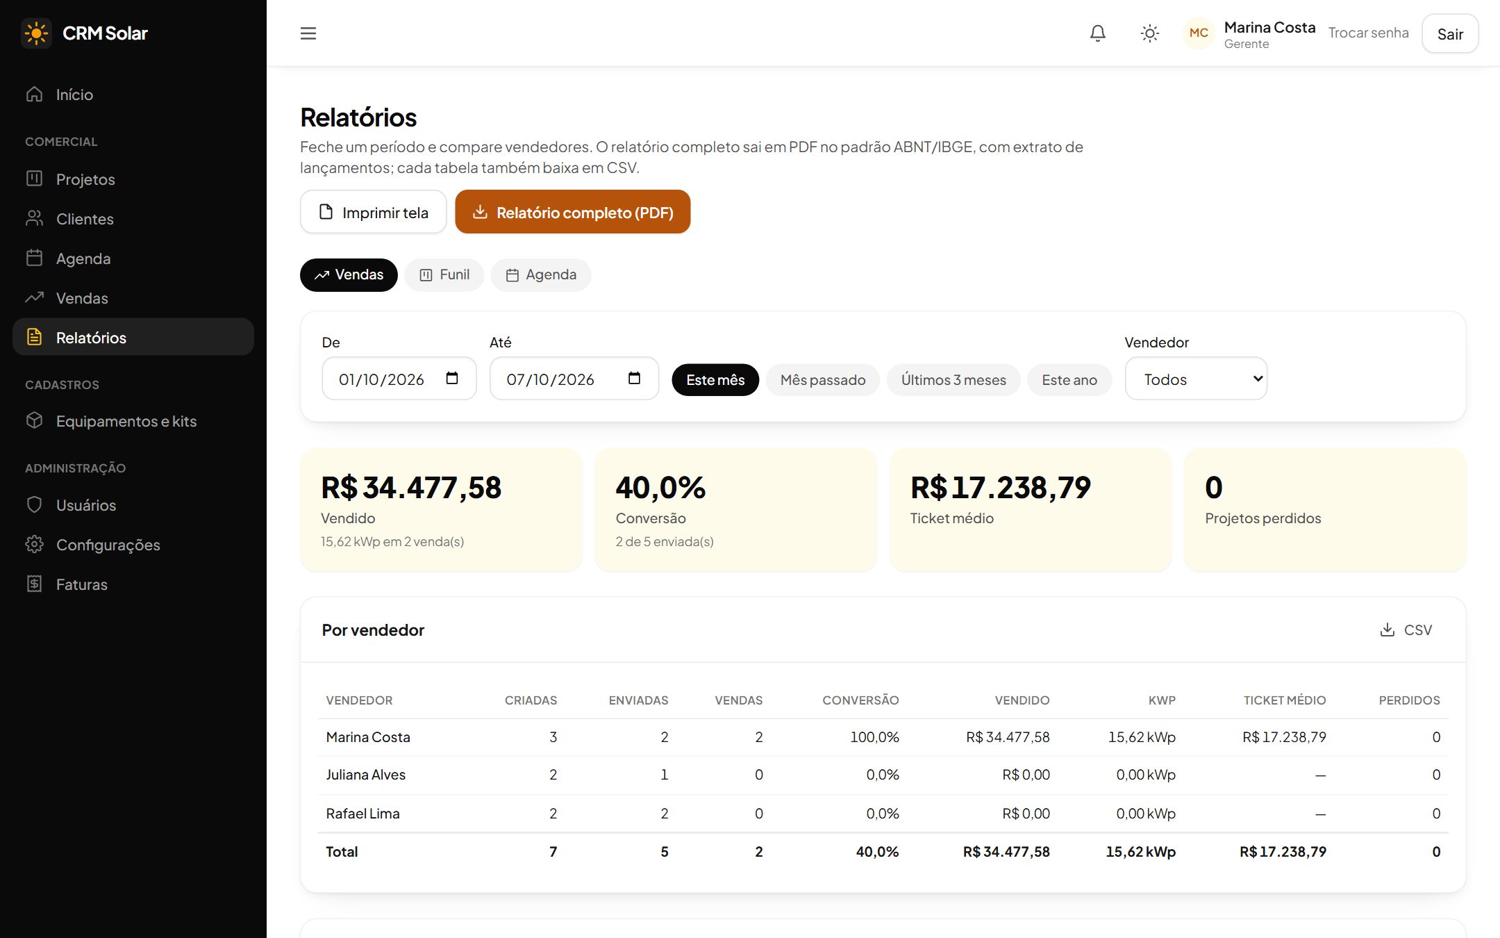Screen dimensions: 1500x938
Task: Switch to the Vendas report tab
Action: coord(349,274)
